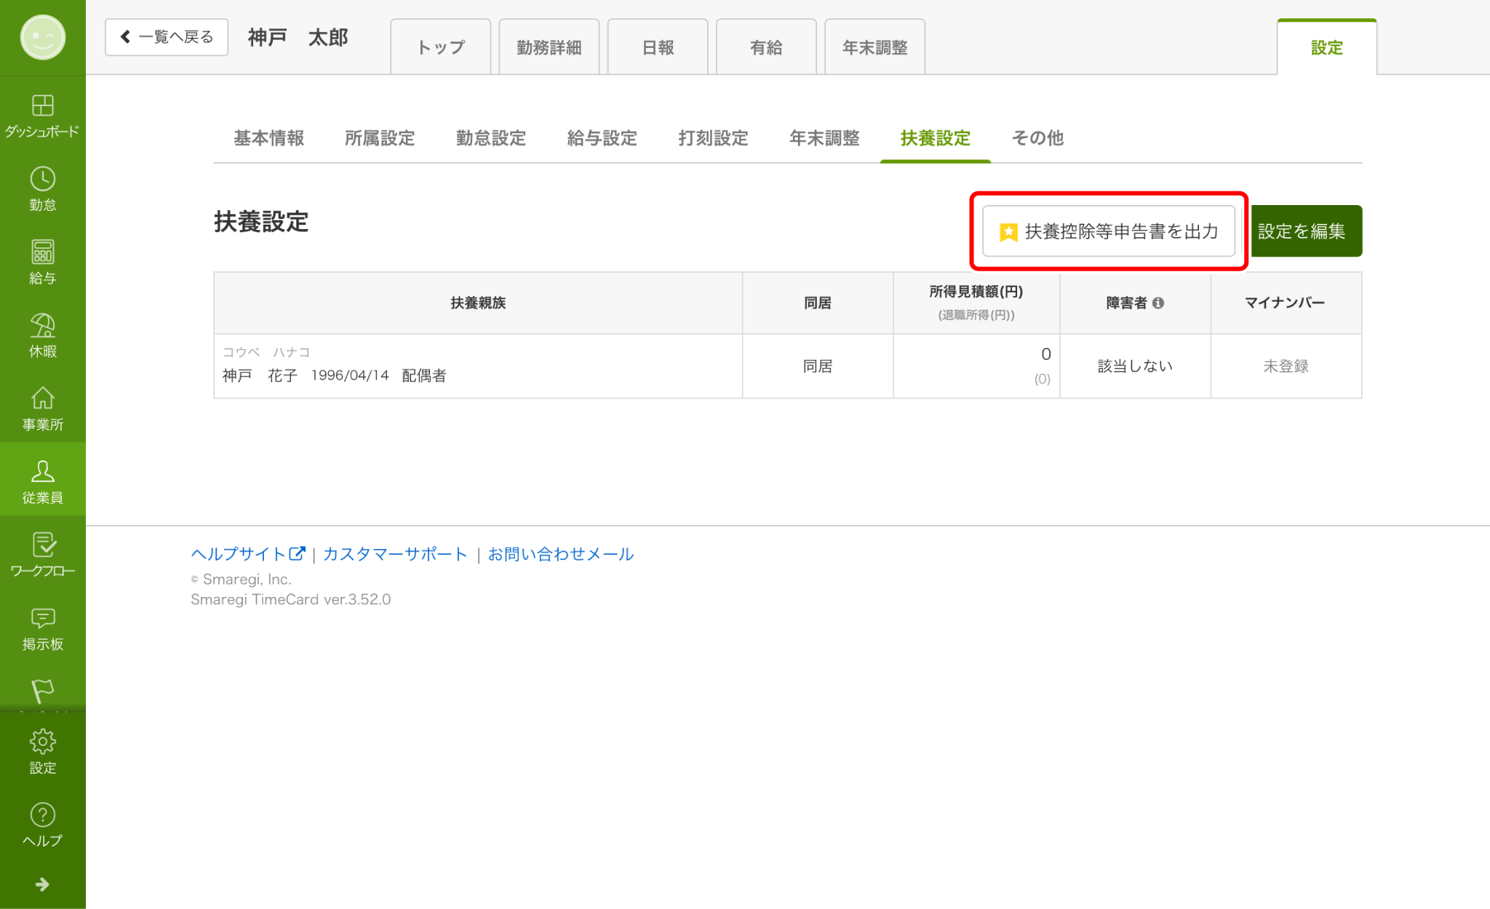Click the 扶養親族 column header

point(478,303)
